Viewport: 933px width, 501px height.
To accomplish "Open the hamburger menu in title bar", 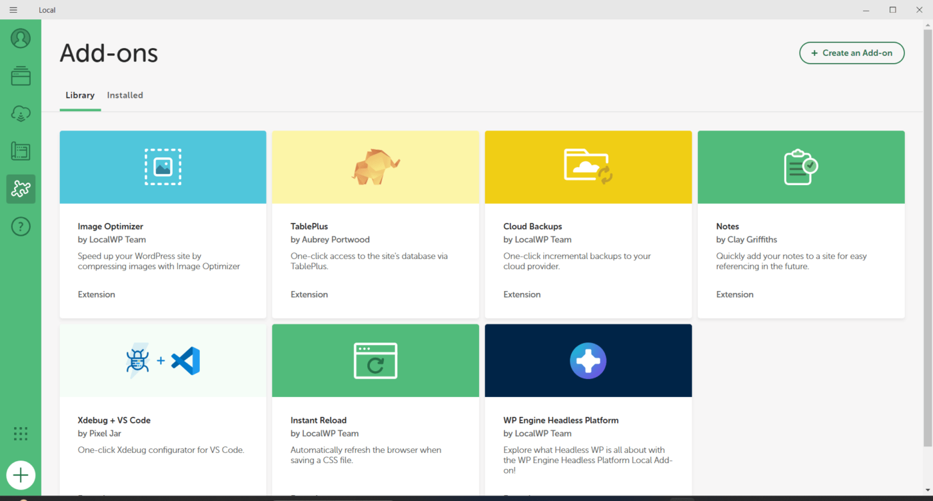I will point(13,10).
